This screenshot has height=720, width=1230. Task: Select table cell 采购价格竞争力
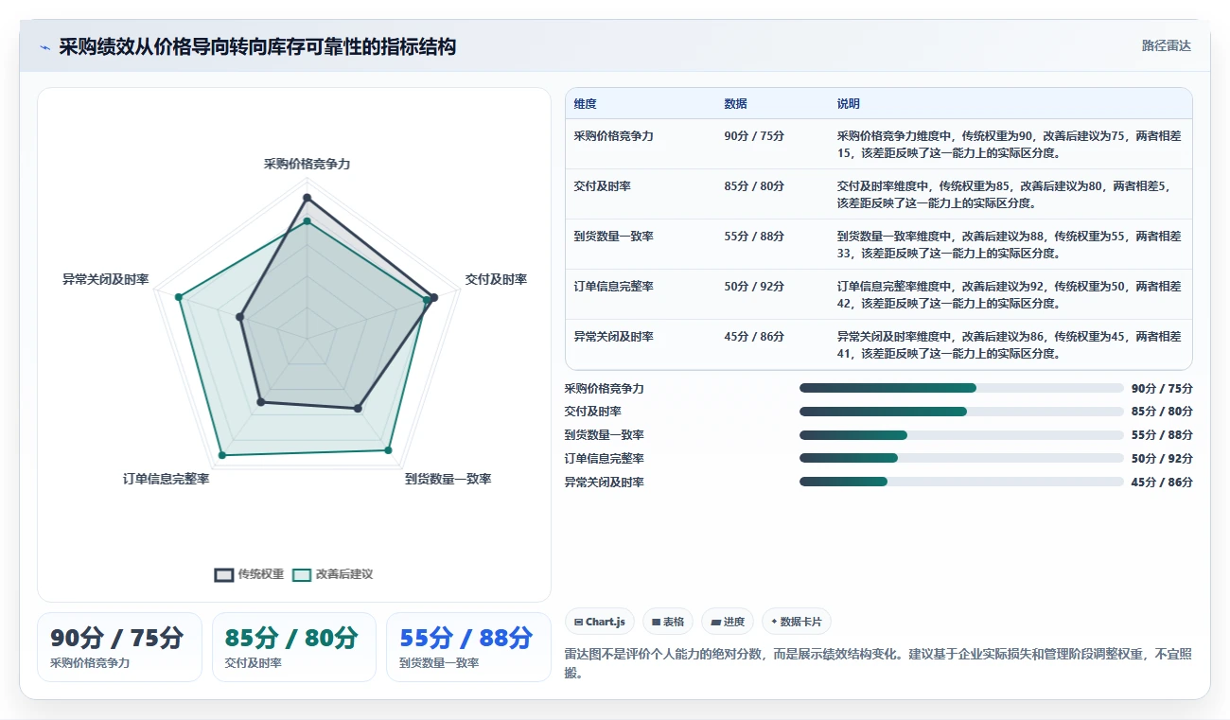pyautogui.click(x=613, y=136)
